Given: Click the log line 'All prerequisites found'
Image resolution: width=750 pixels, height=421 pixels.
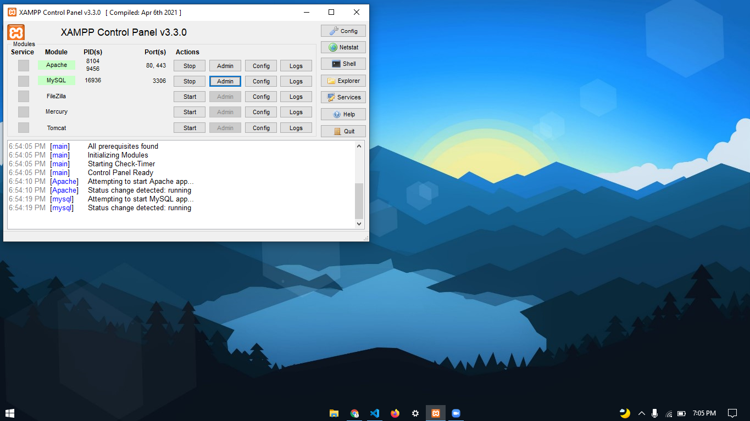Looking at the screenshot, I should click(123, 146).
